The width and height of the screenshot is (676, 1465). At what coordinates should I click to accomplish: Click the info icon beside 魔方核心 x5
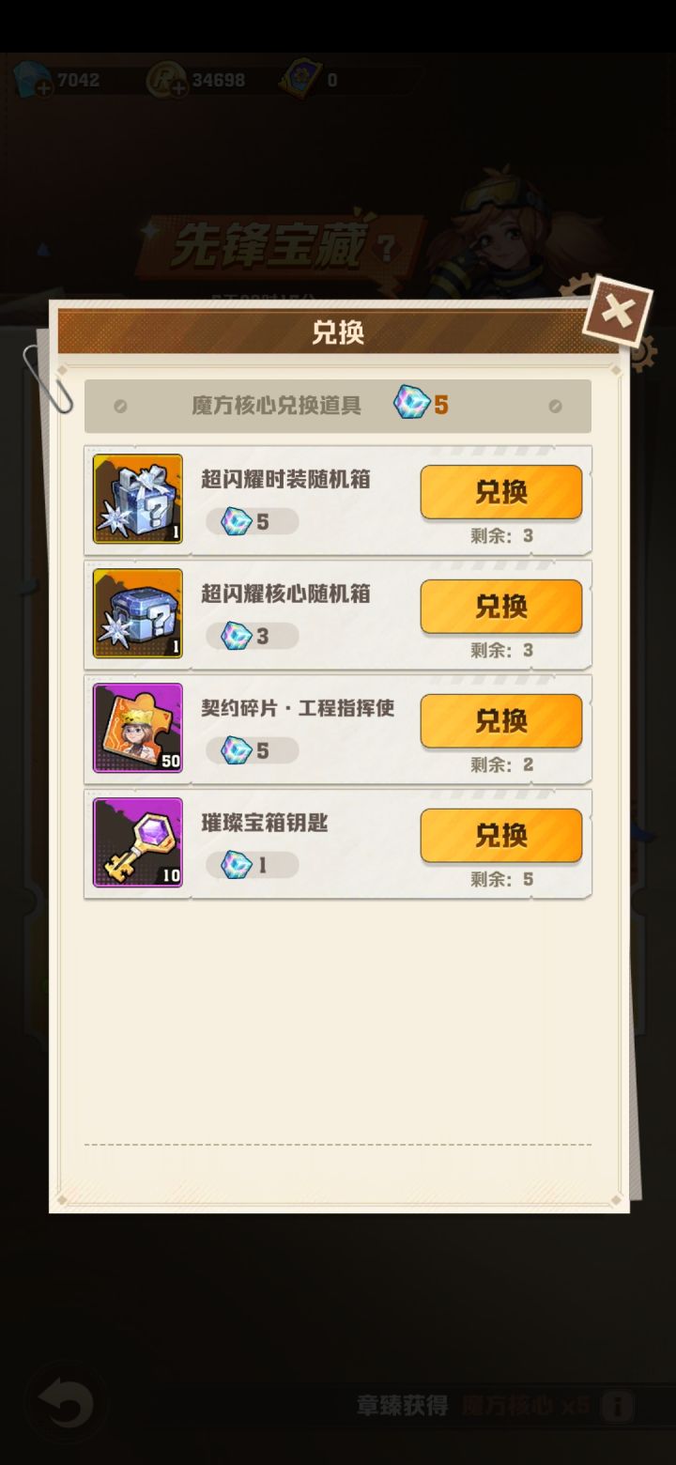(x=617, y=1406)
